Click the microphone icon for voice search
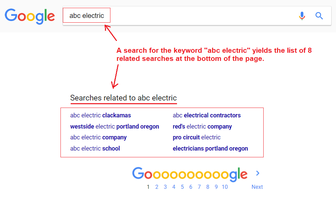The width and height of the screenshot is (336, 203). coord(302,16)
